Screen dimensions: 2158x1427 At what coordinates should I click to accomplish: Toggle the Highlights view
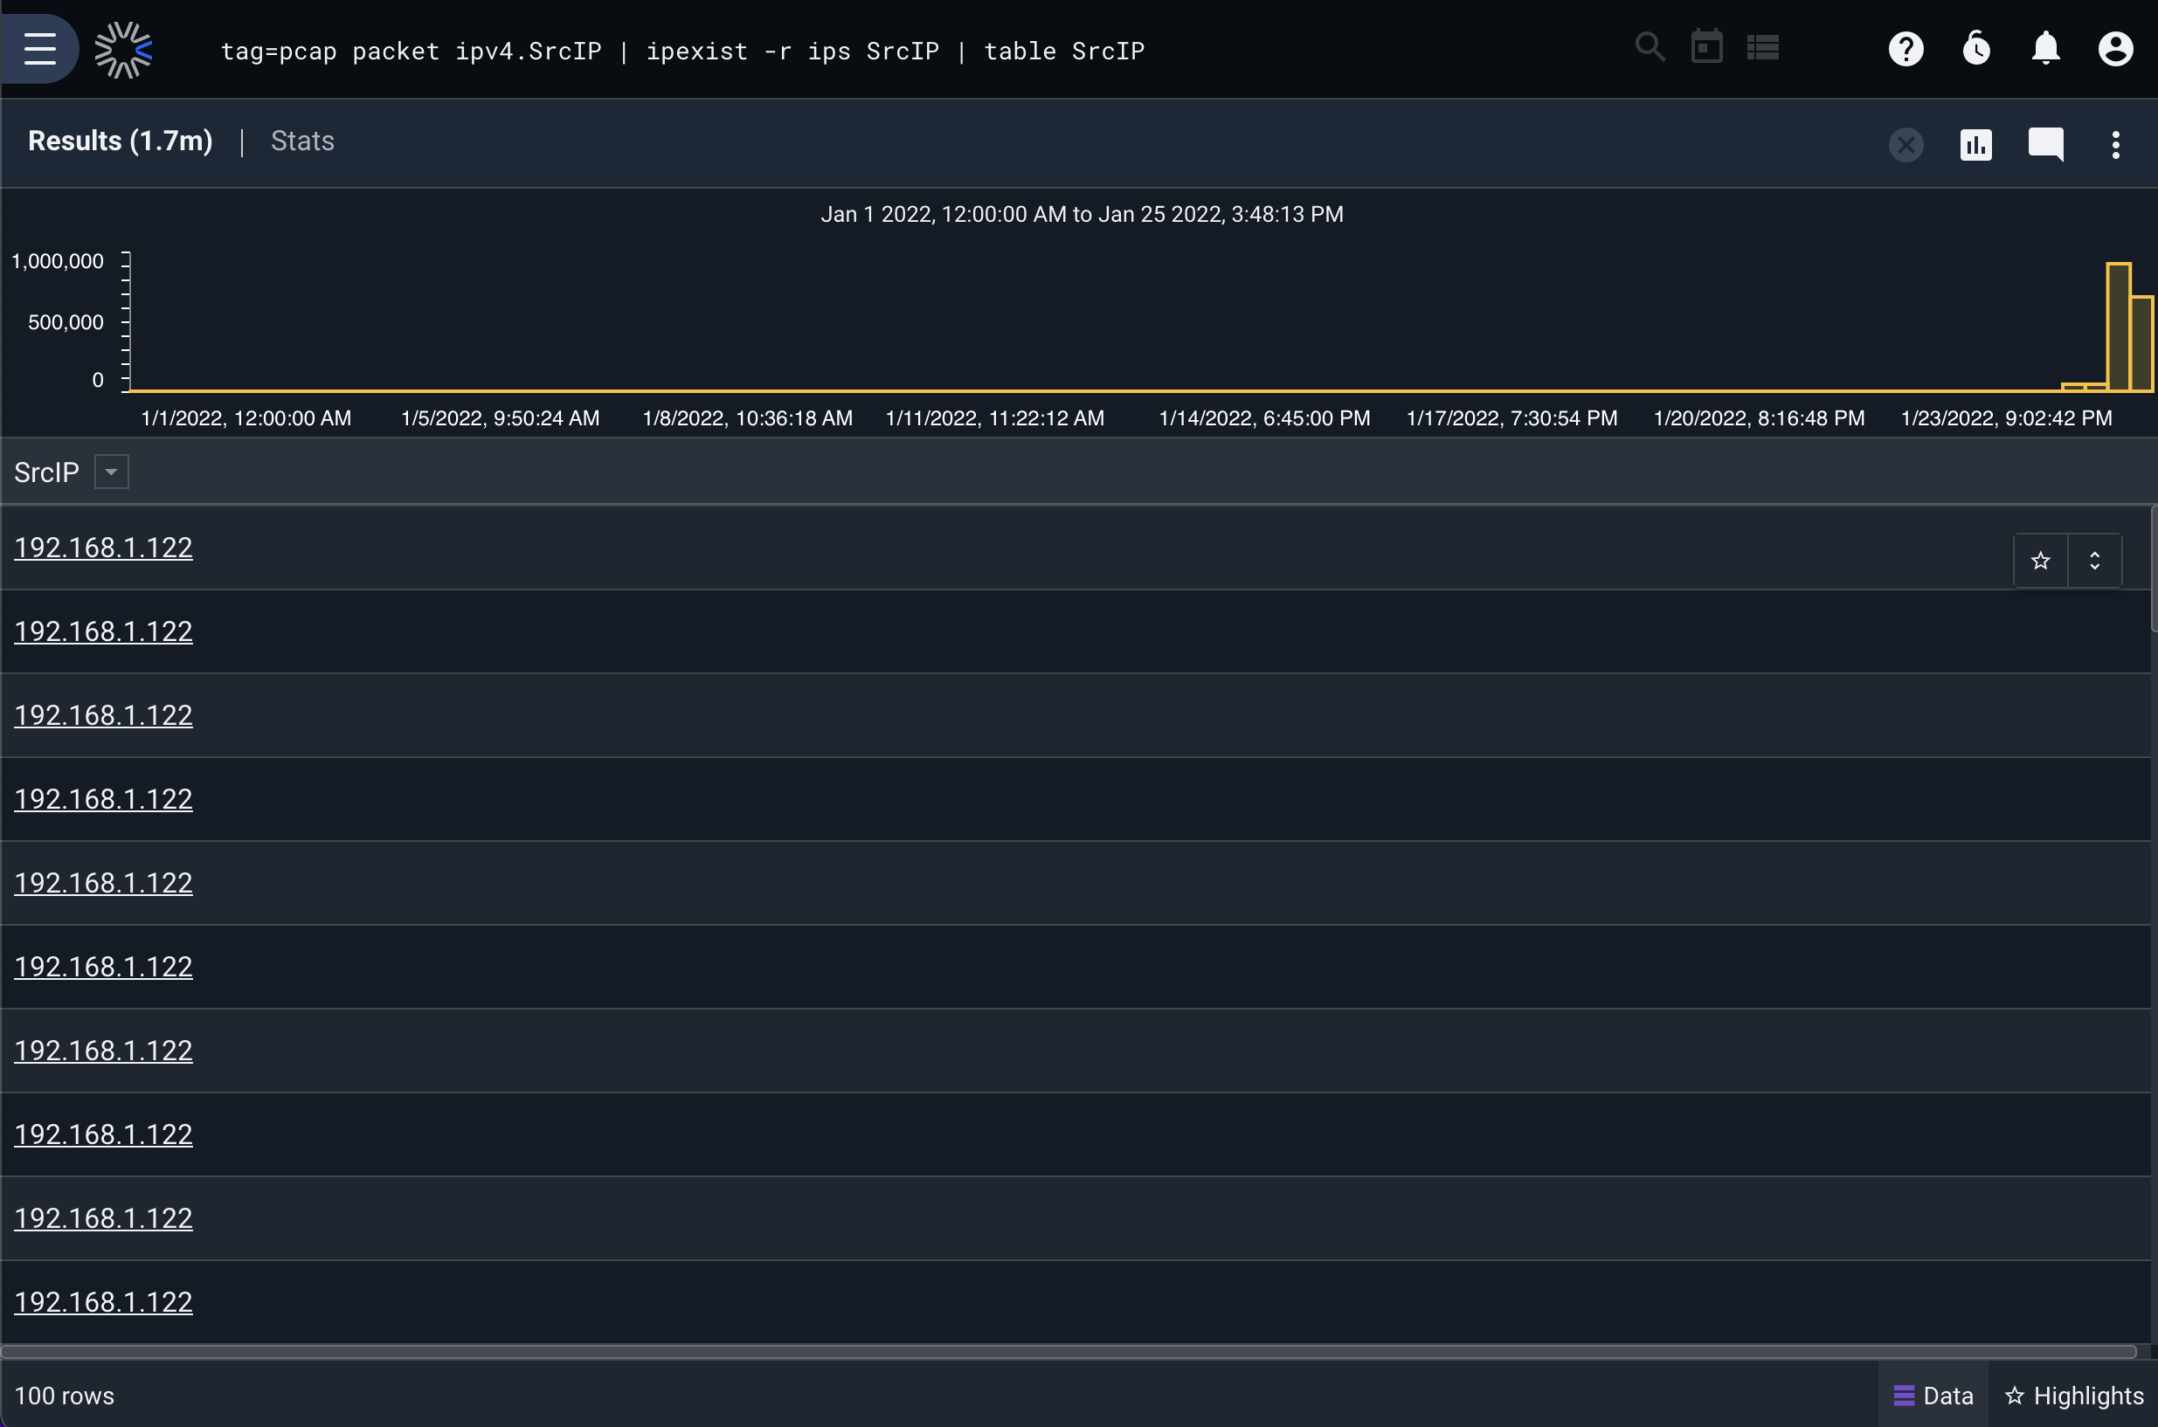(2075, 1396)
